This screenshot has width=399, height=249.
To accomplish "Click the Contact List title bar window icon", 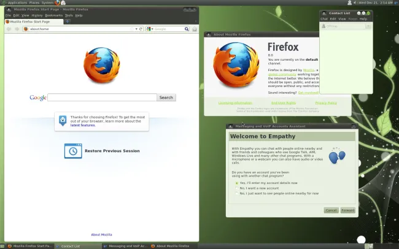I will [324, 13].
